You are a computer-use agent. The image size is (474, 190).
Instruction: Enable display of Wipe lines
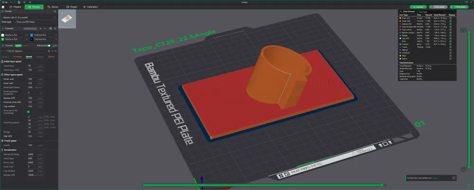pos(450,55)
